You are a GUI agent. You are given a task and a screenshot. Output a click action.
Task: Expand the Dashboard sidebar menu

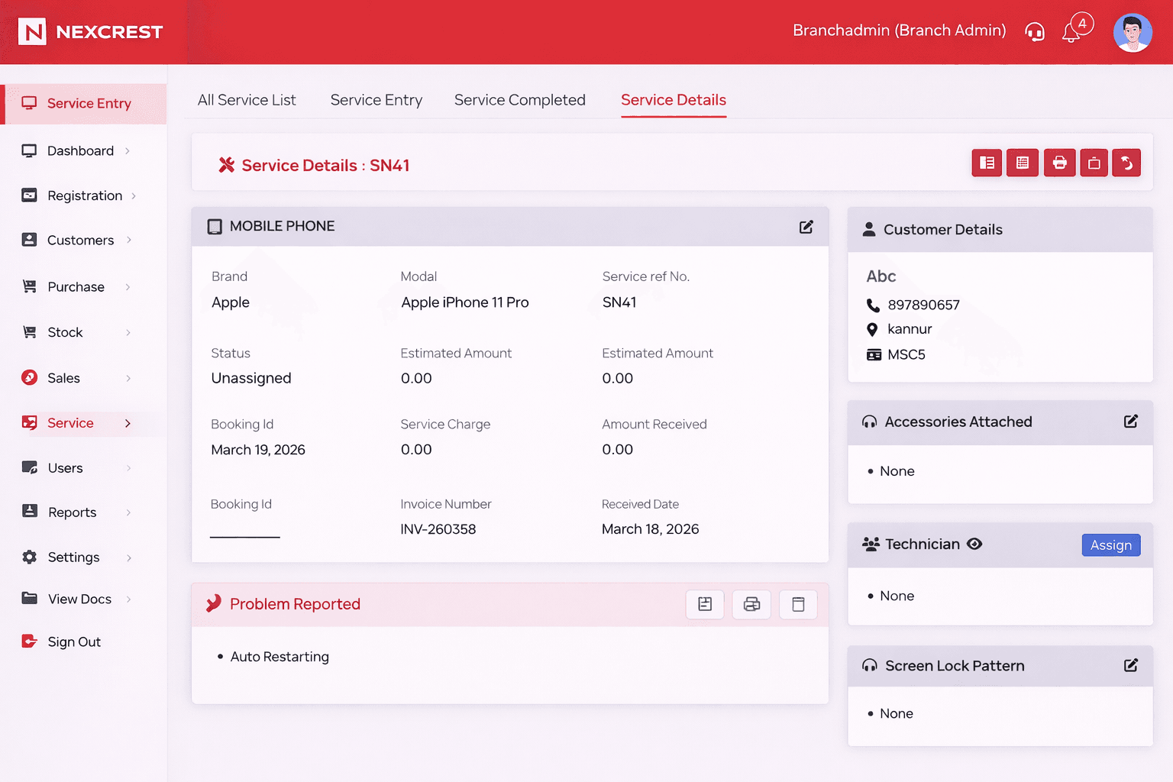[80, 151]
